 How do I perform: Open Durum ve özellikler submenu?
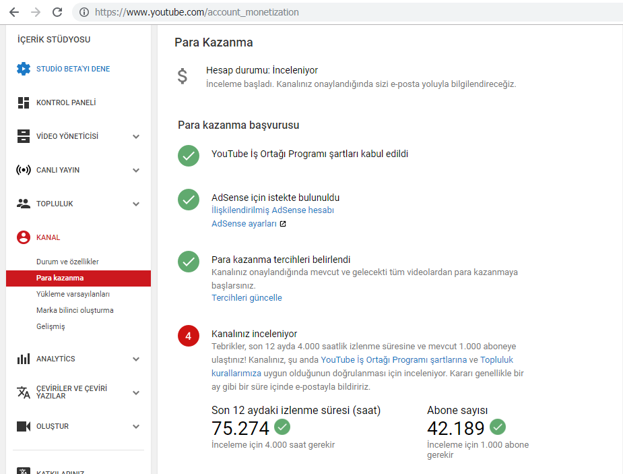[x=67, y=262]
